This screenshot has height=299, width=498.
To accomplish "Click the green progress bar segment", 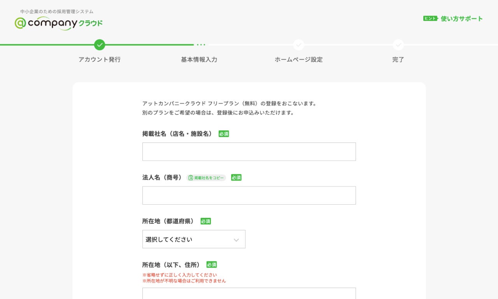I will click(148, 45).
